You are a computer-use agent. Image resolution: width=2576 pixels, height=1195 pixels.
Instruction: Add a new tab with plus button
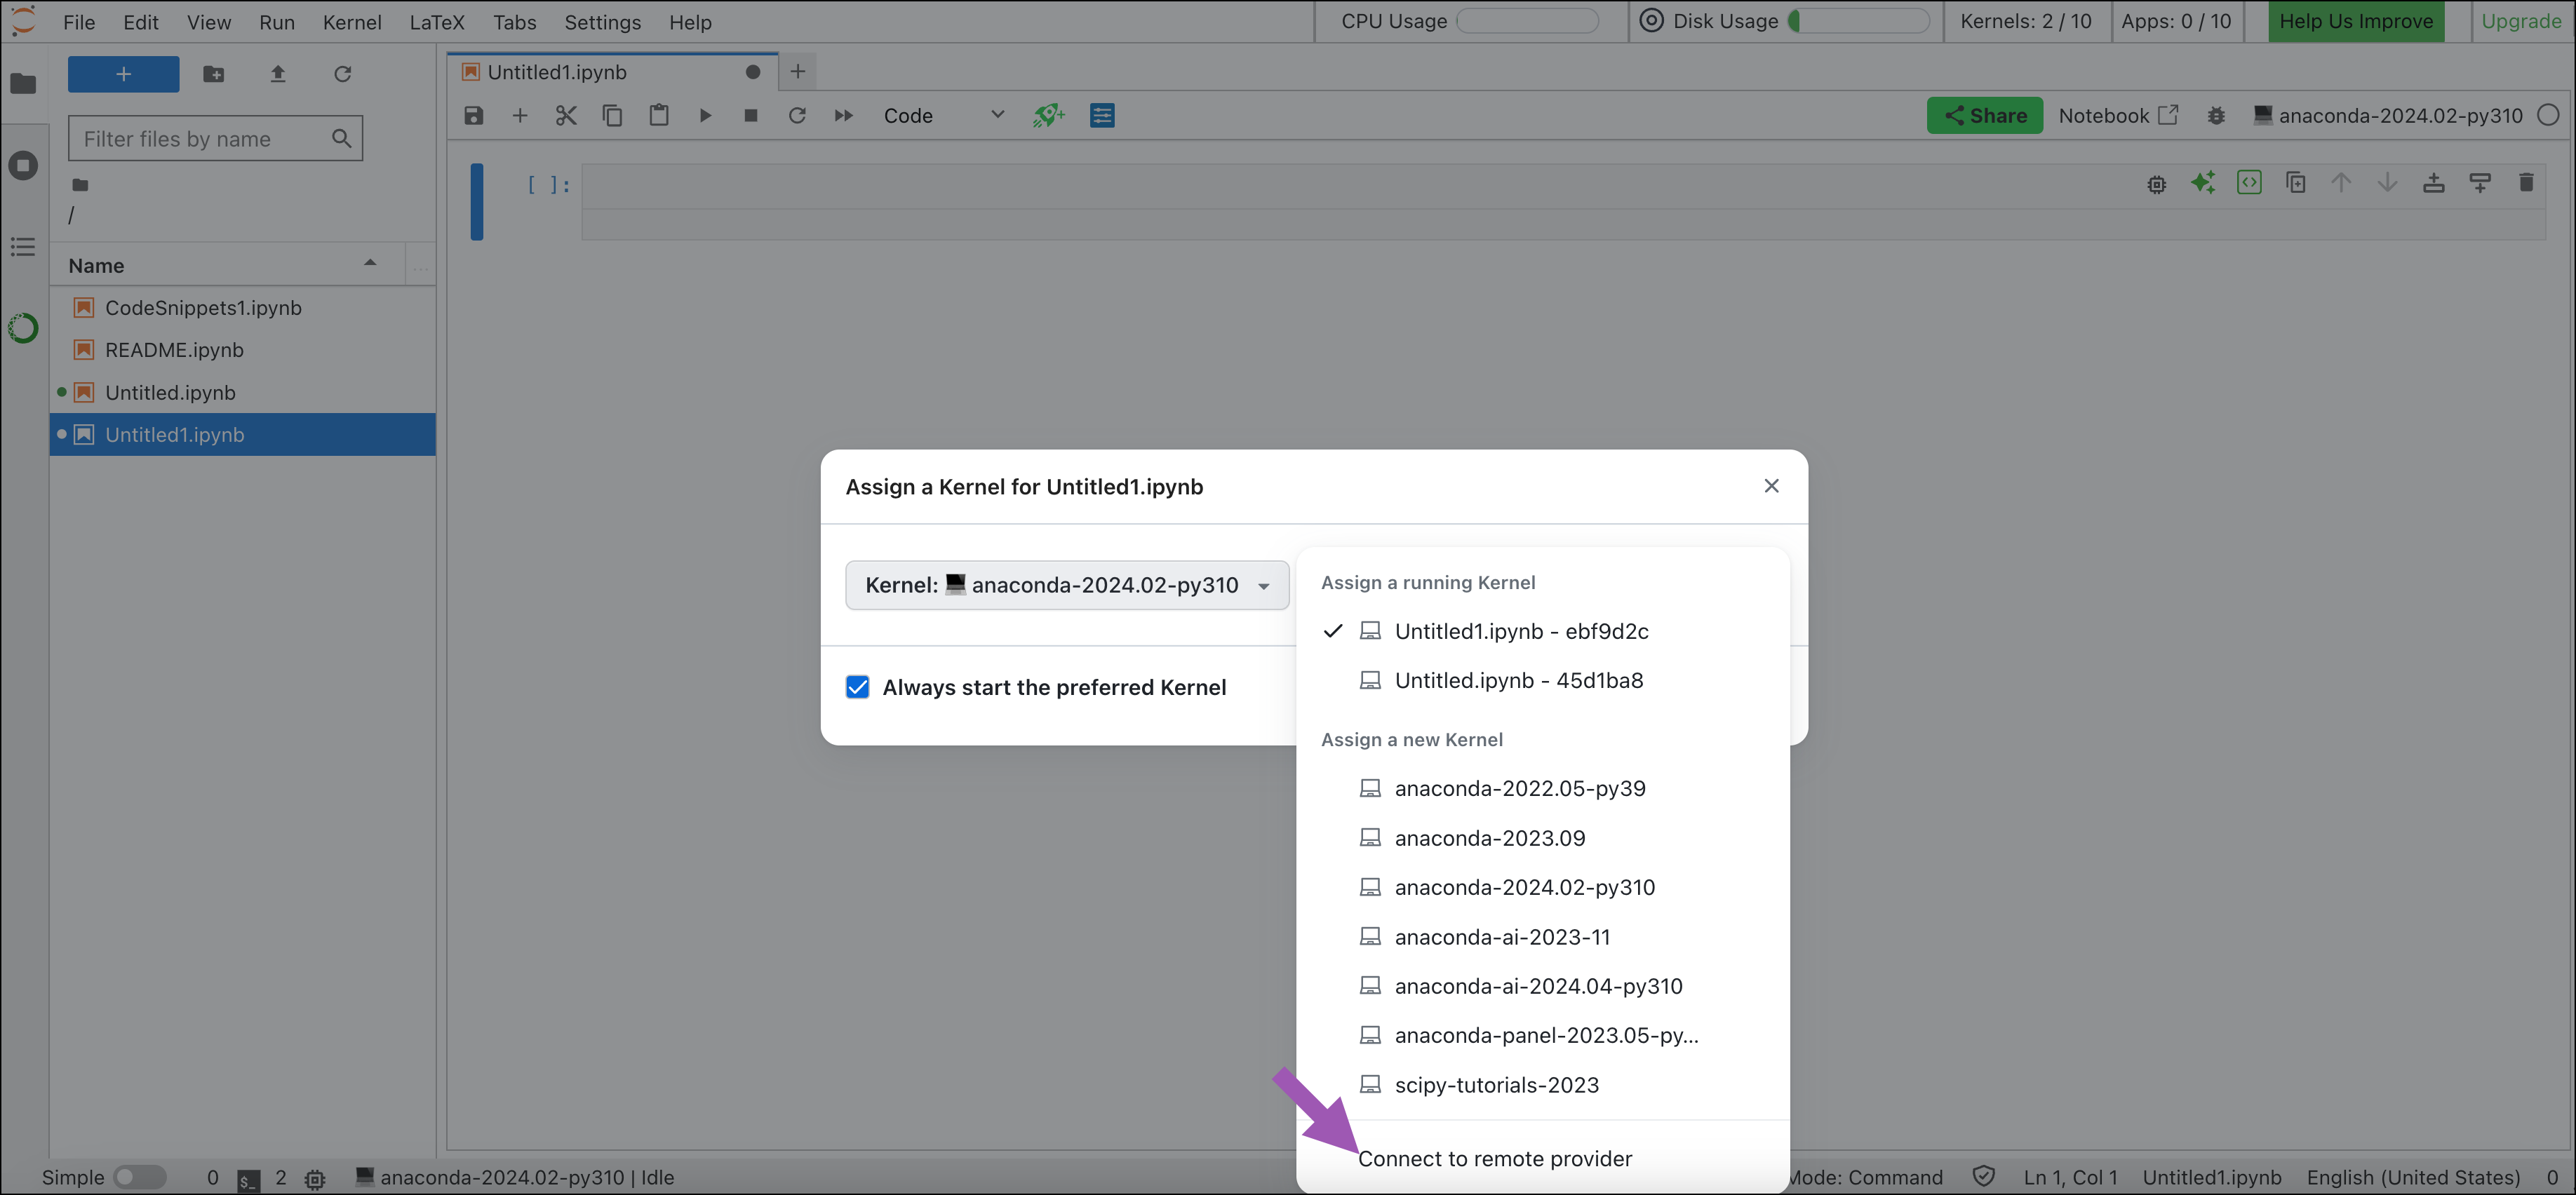point(798,72)
